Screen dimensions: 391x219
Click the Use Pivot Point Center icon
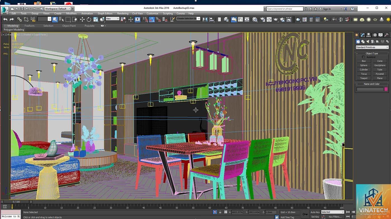(123, 19)
